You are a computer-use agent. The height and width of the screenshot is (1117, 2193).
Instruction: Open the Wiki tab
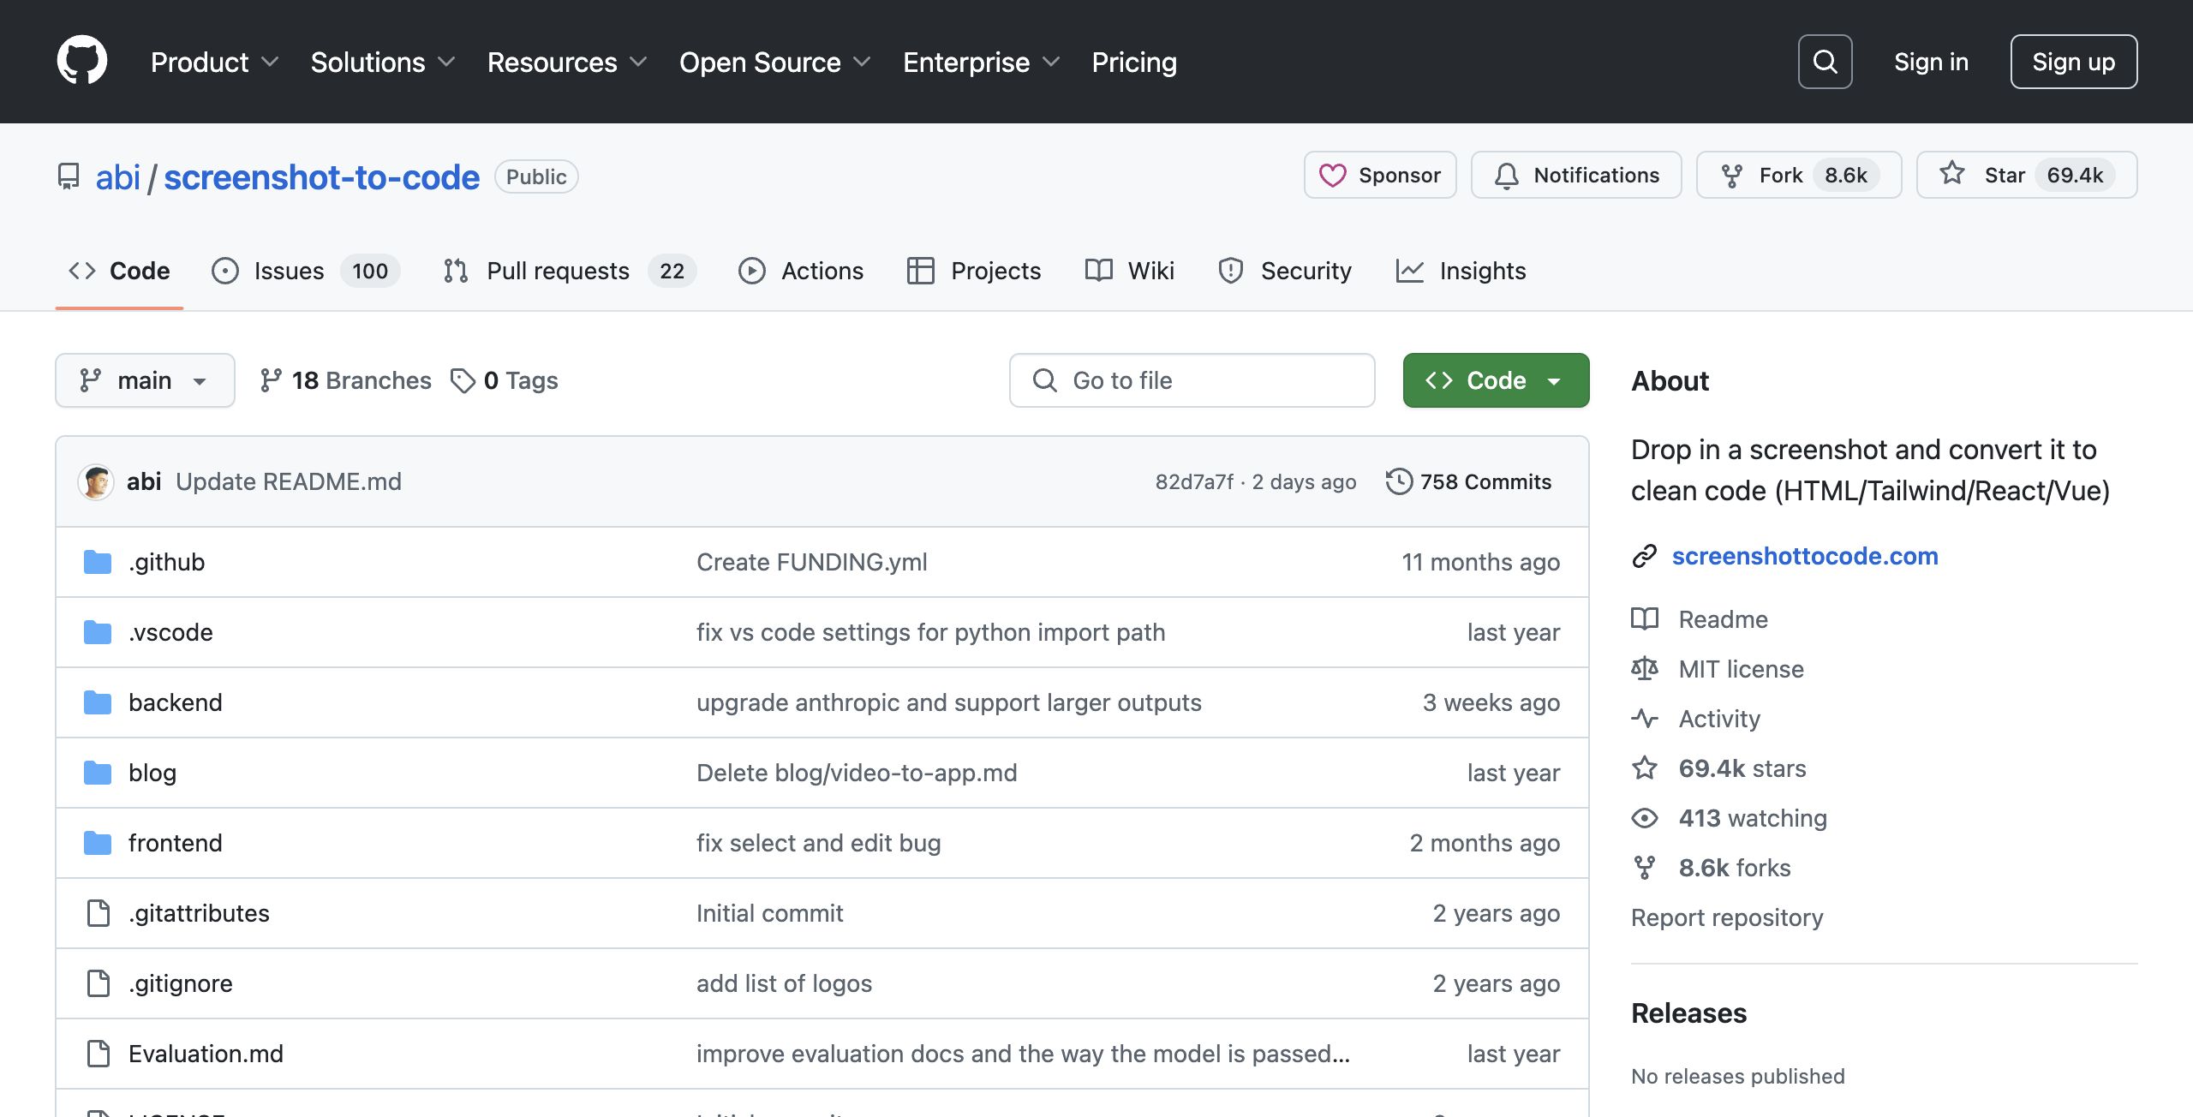[x=1129, y=271]
